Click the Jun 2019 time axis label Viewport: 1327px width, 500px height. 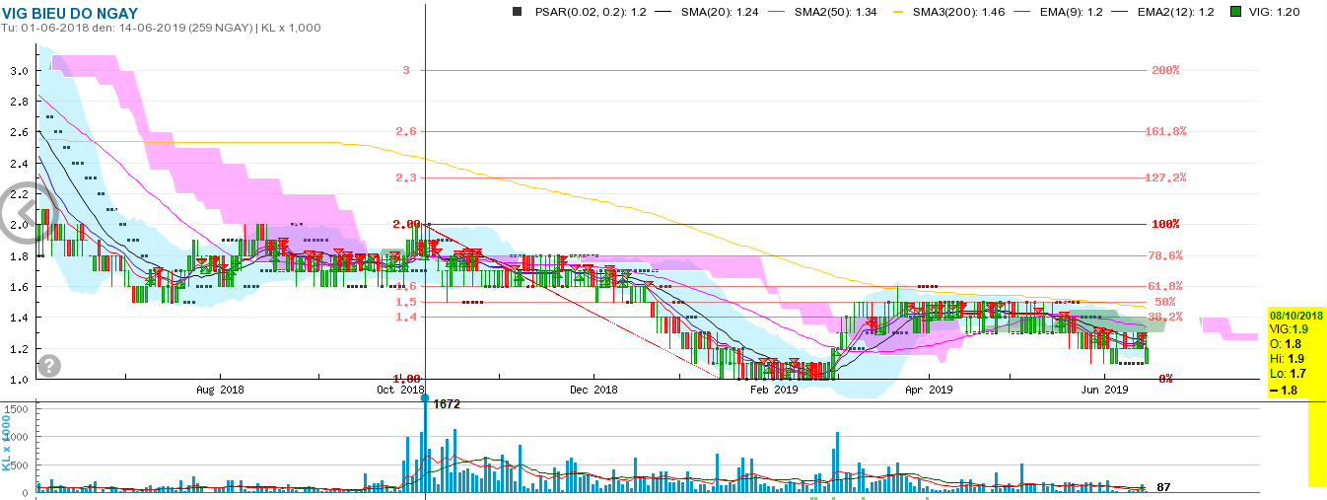[1105, 390]
